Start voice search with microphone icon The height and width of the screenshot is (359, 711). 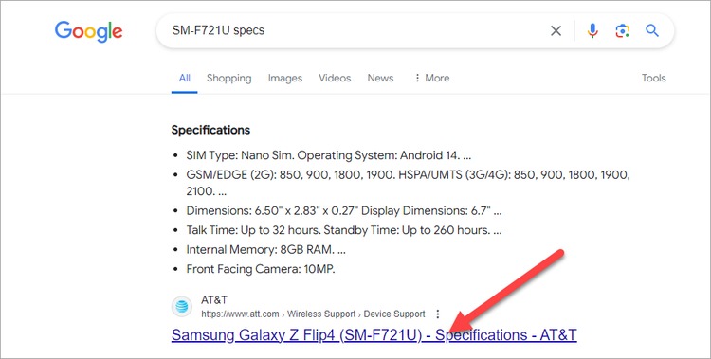[592, 31]
